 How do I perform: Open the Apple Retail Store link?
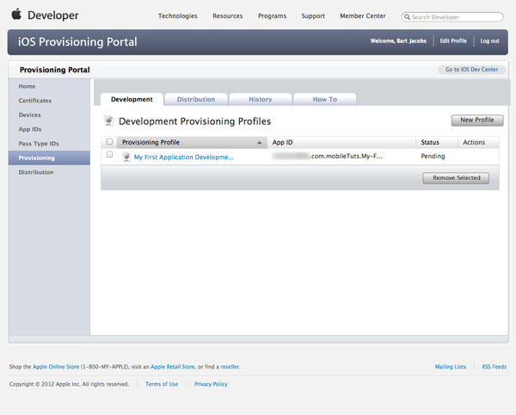(x=173, y=367)
